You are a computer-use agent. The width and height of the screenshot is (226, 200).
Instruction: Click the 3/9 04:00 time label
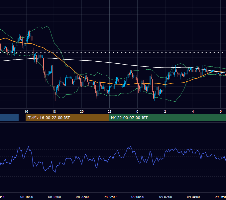(193, 197)
